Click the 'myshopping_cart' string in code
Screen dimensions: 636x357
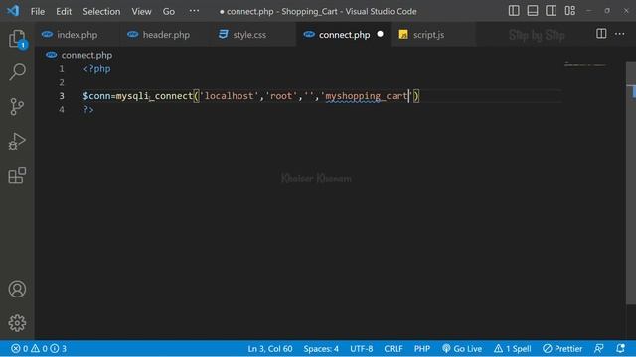pyautogui.click(x=367, y=96)
